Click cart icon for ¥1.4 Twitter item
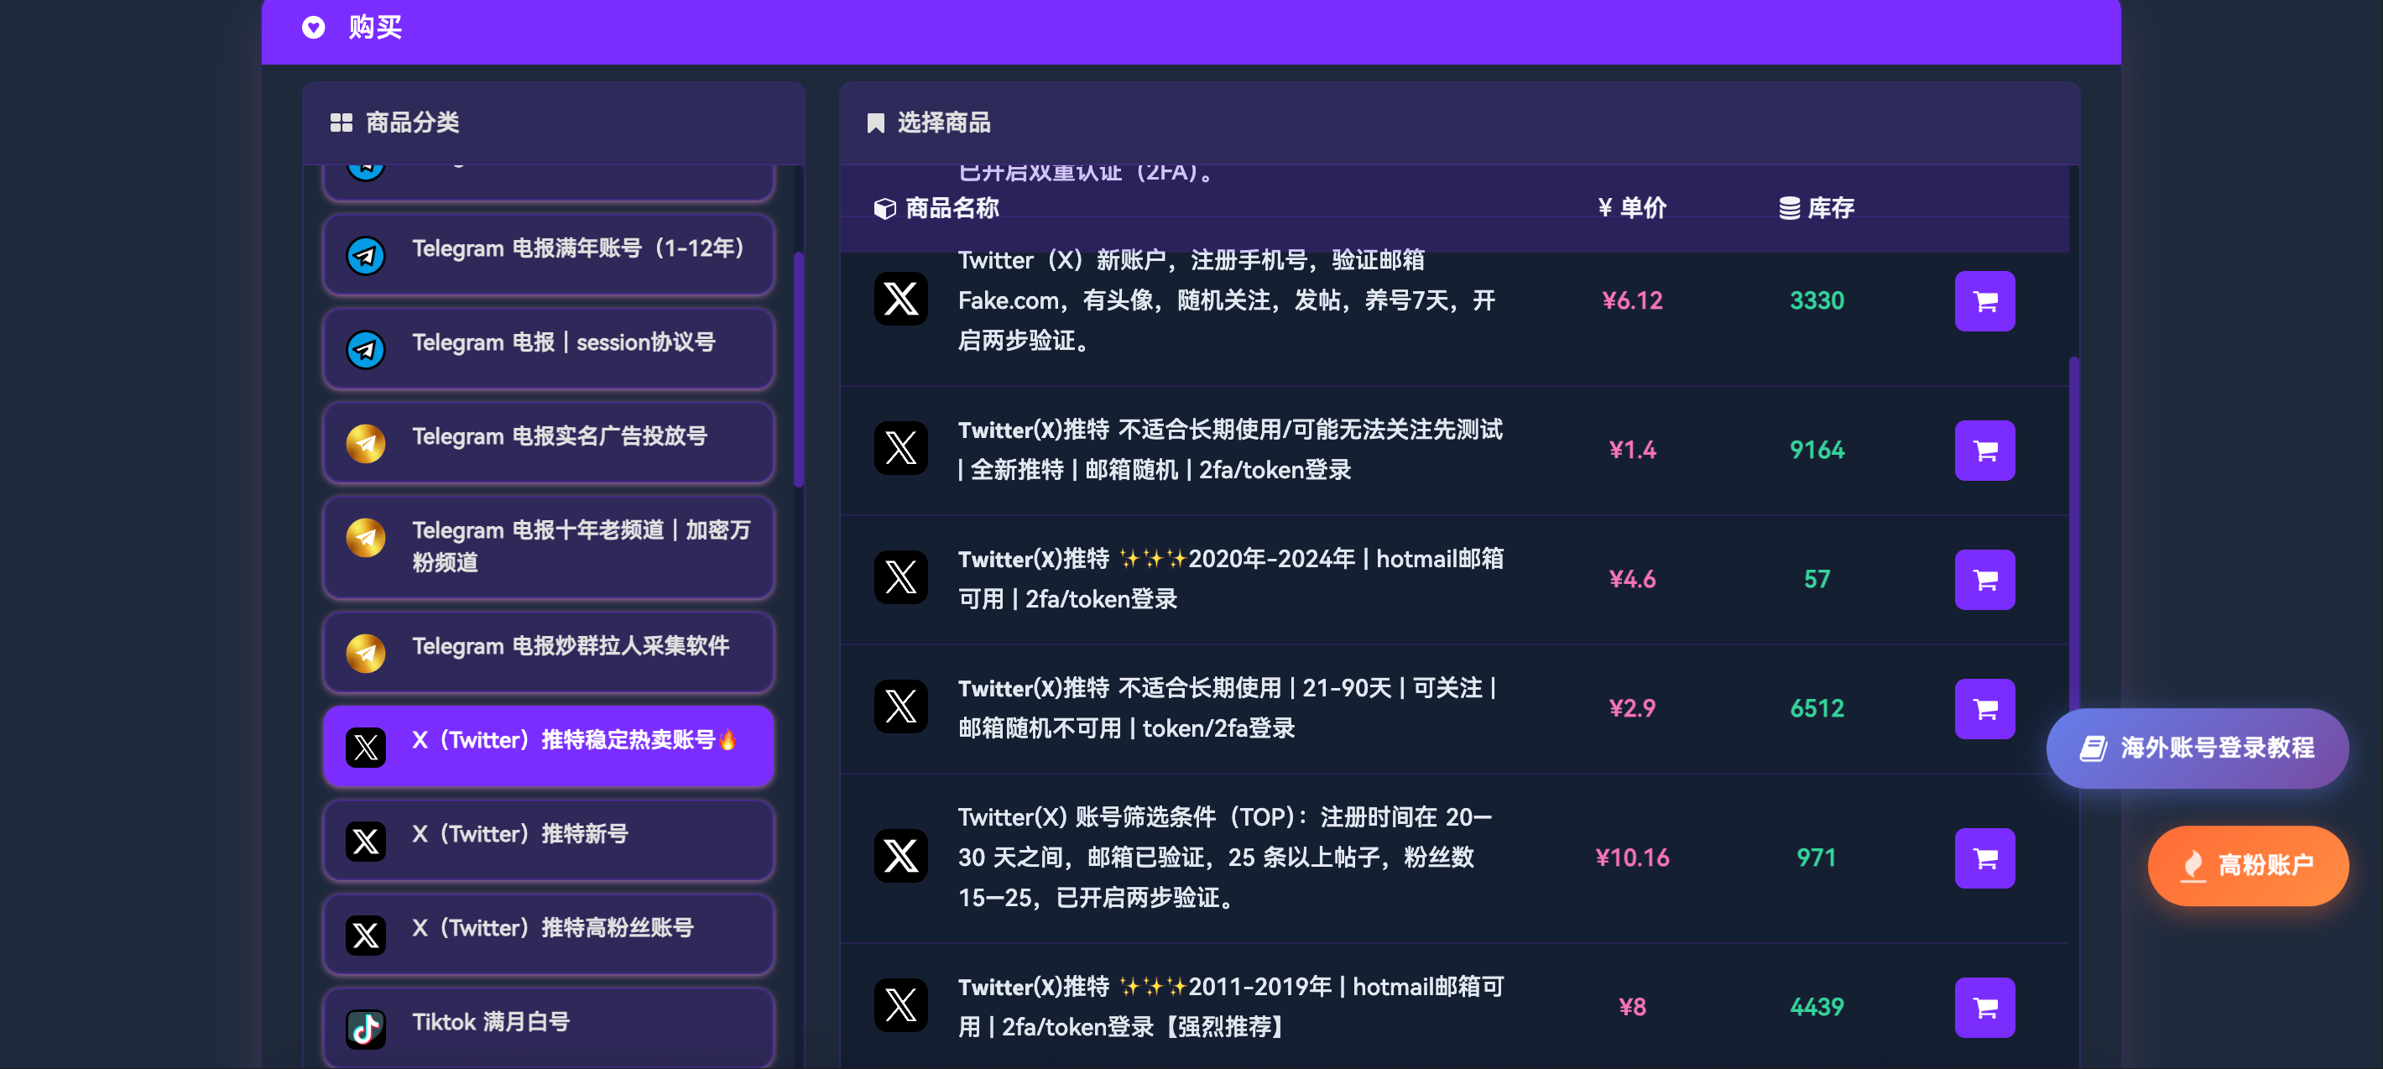 [x=1984, y=451]
